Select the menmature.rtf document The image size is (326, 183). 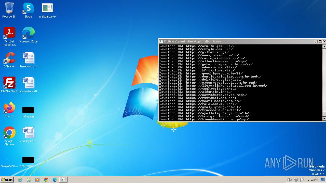pos(28,85)
